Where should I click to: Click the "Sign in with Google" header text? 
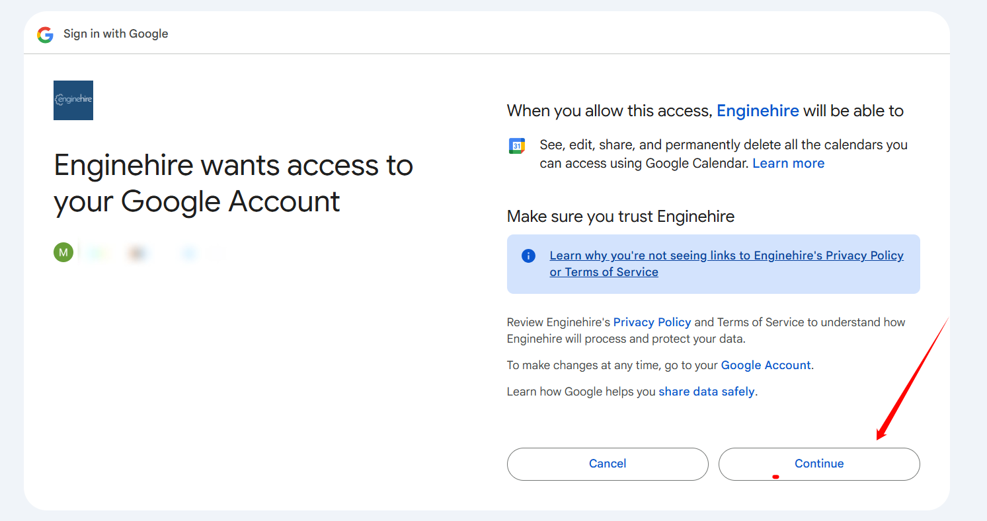pos(116,34)
